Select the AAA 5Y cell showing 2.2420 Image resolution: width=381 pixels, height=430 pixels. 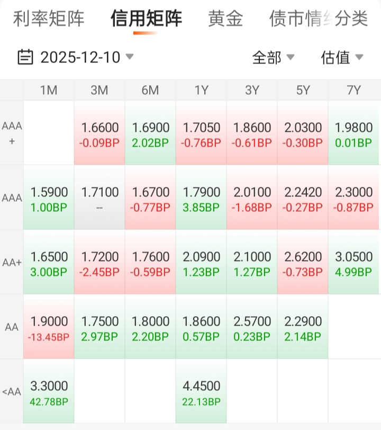point(303,198)
